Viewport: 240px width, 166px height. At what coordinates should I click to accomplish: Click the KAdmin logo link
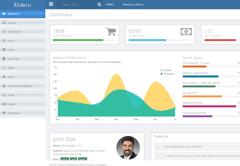[x=22, y=5]
